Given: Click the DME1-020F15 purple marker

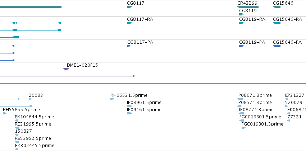Looking at the screenshot, I should click(66, 69).
